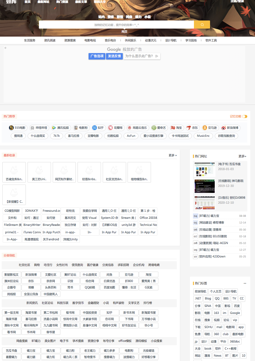Open 百度地图 link in category grid

point(109,287)
